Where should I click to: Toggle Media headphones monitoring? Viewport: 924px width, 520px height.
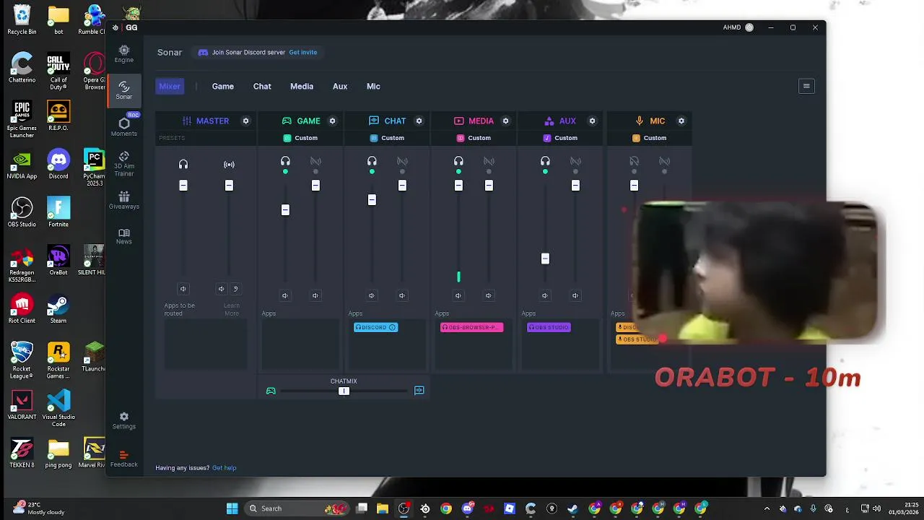click(458, 162)
